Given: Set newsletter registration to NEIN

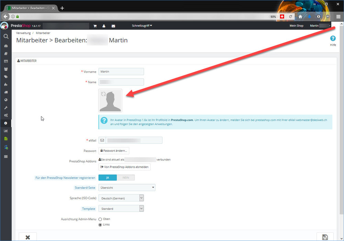Looking at the screenshot, I should [126, 178].
